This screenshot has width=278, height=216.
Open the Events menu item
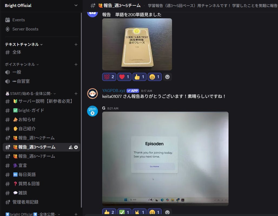[x=19, y=20]
